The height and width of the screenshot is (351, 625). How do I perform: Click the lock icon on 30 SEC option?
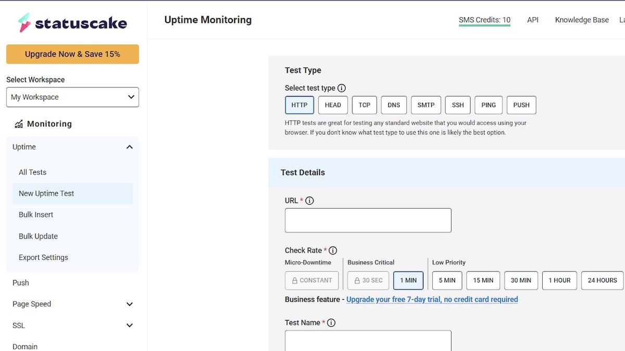pos(358,280)
